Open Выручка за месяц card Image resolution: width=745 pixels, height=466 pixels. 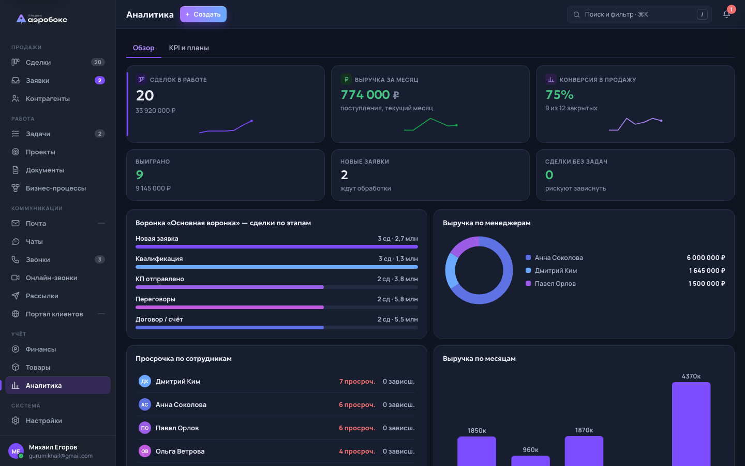(x=430, y=104)
